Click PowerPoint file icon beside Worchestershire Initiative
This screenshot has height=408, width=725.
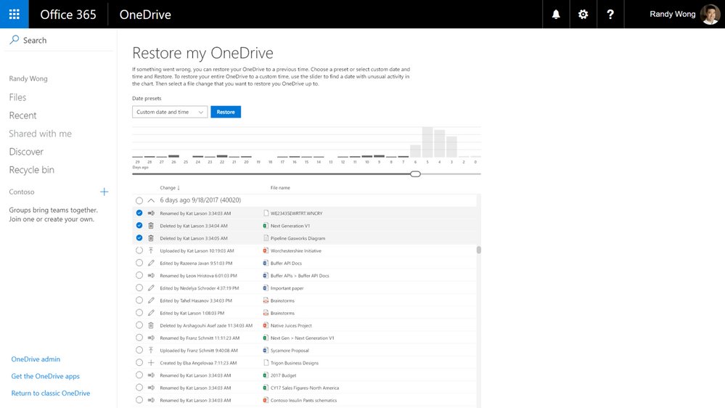coord(266,250)
